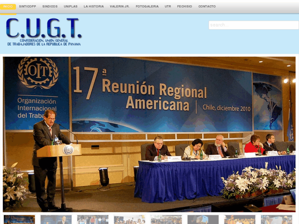Select the eighth, last thumbnail in the row
The image size is (299, 224).
(x=276, y=219)
